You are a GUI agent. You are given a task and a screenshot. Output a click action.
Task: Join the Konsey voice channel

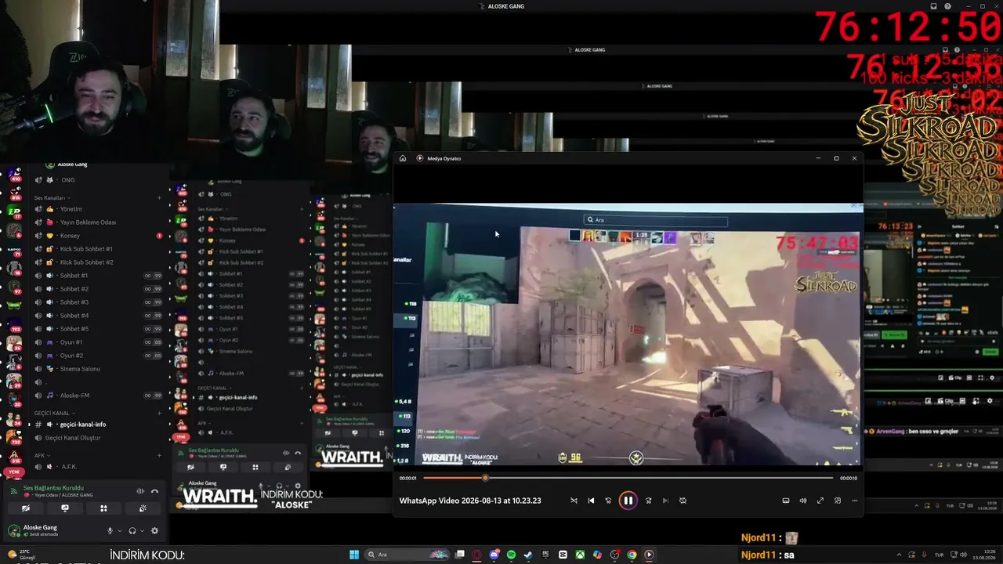[x=97, y=236]
